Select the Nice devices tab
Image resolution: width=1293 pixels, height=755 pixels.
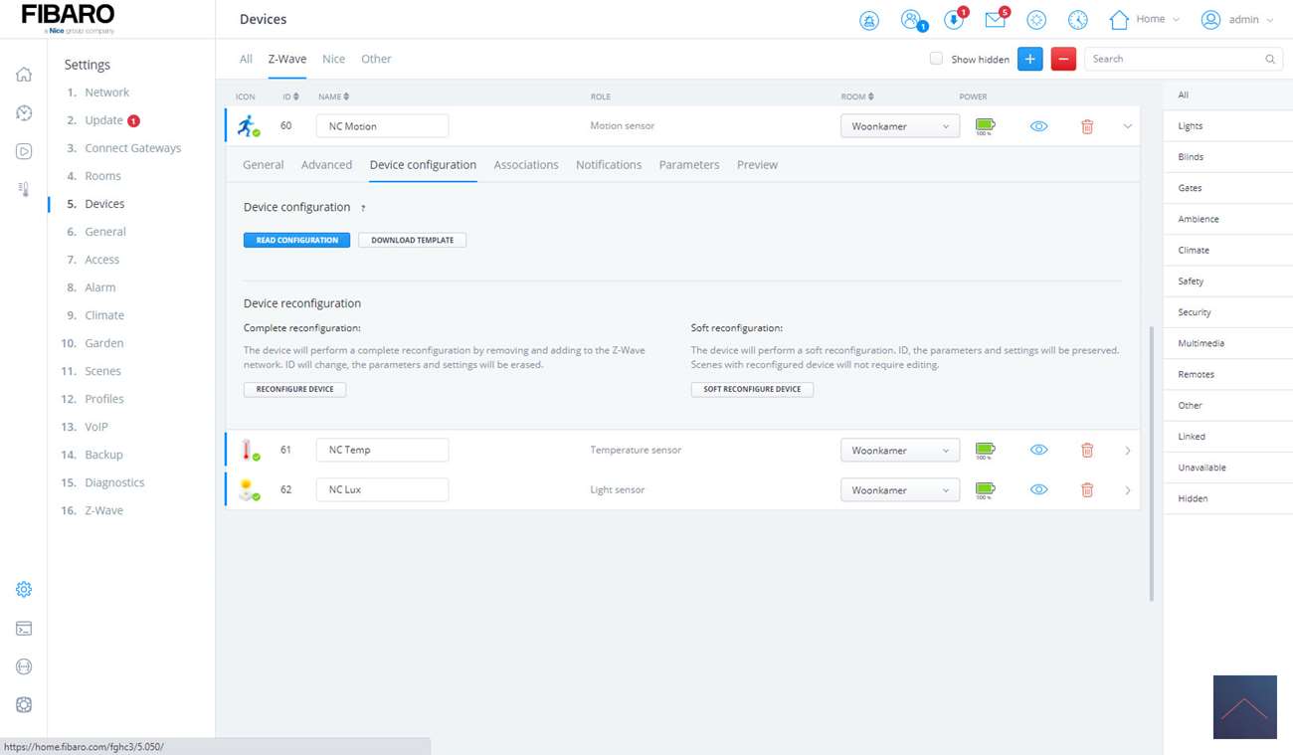(x=333, y=59)
